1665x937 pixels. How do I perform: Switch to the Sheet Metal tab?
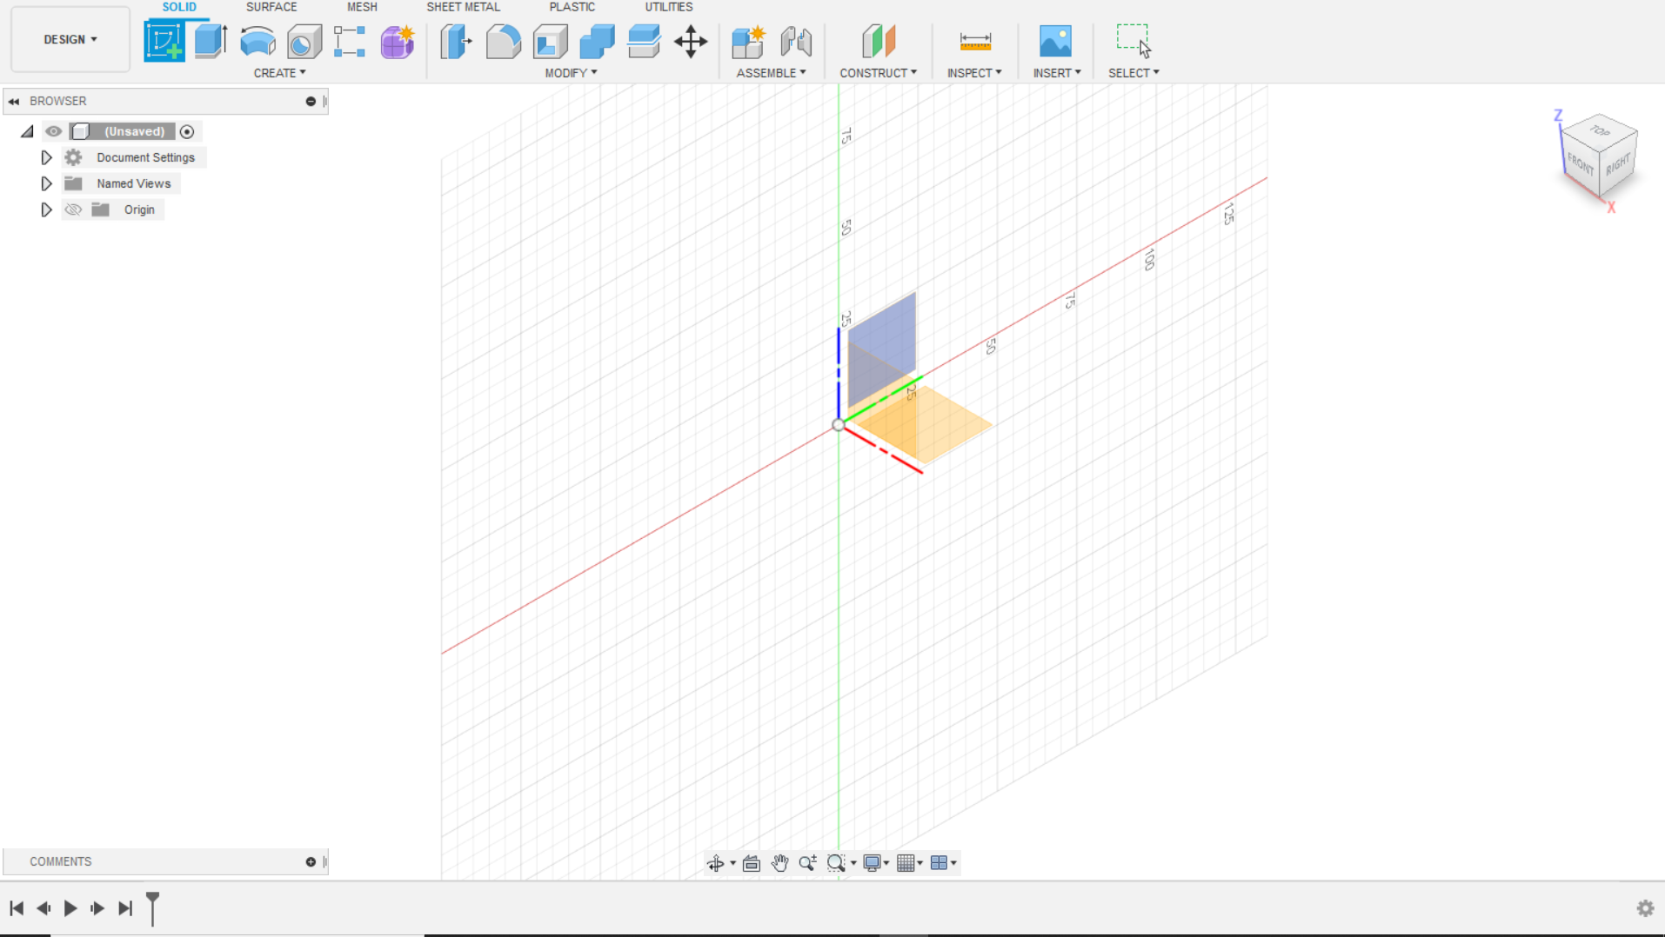click(x=463, y=7)
